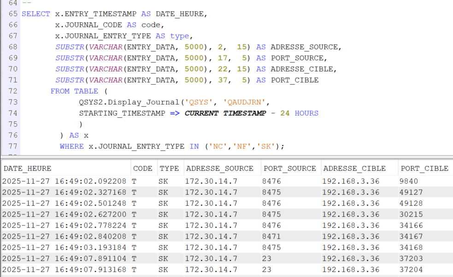The height and width of the screenshot is (277, 453).
Task: Click line number 73 in the gutter
Action: pyautogui.click(x=12, y=102)
